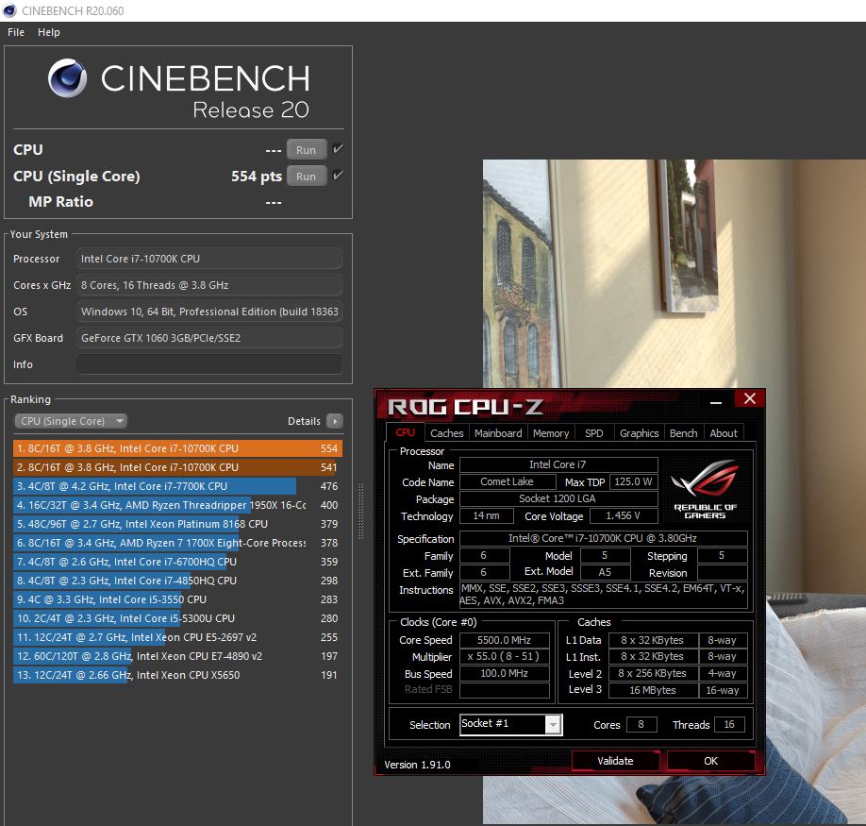This screenshot has width=866, height=826.
Task: Run the CPU (Single Core) benchmark
Action: click(306, 176)
